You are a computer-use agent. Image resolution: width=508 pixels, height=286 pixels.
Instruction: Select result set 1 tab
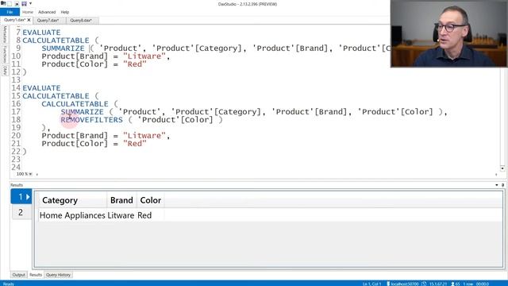pyautogui.click(x=21, y=196)
